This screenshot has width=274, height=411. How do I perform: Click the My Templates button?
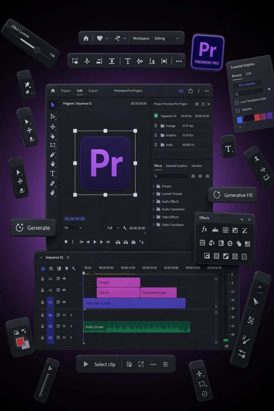pyautogui.click(x=247, y=84)
